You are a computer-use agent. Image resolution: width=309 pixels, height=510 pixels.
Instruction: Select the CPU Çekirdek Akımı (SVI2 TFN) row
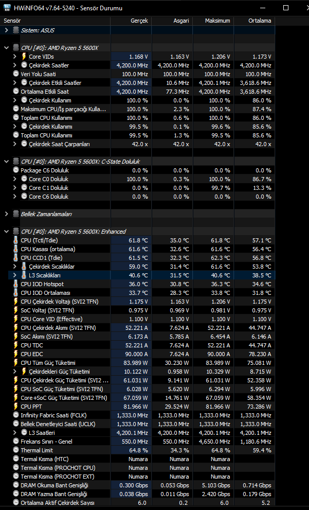138,328
